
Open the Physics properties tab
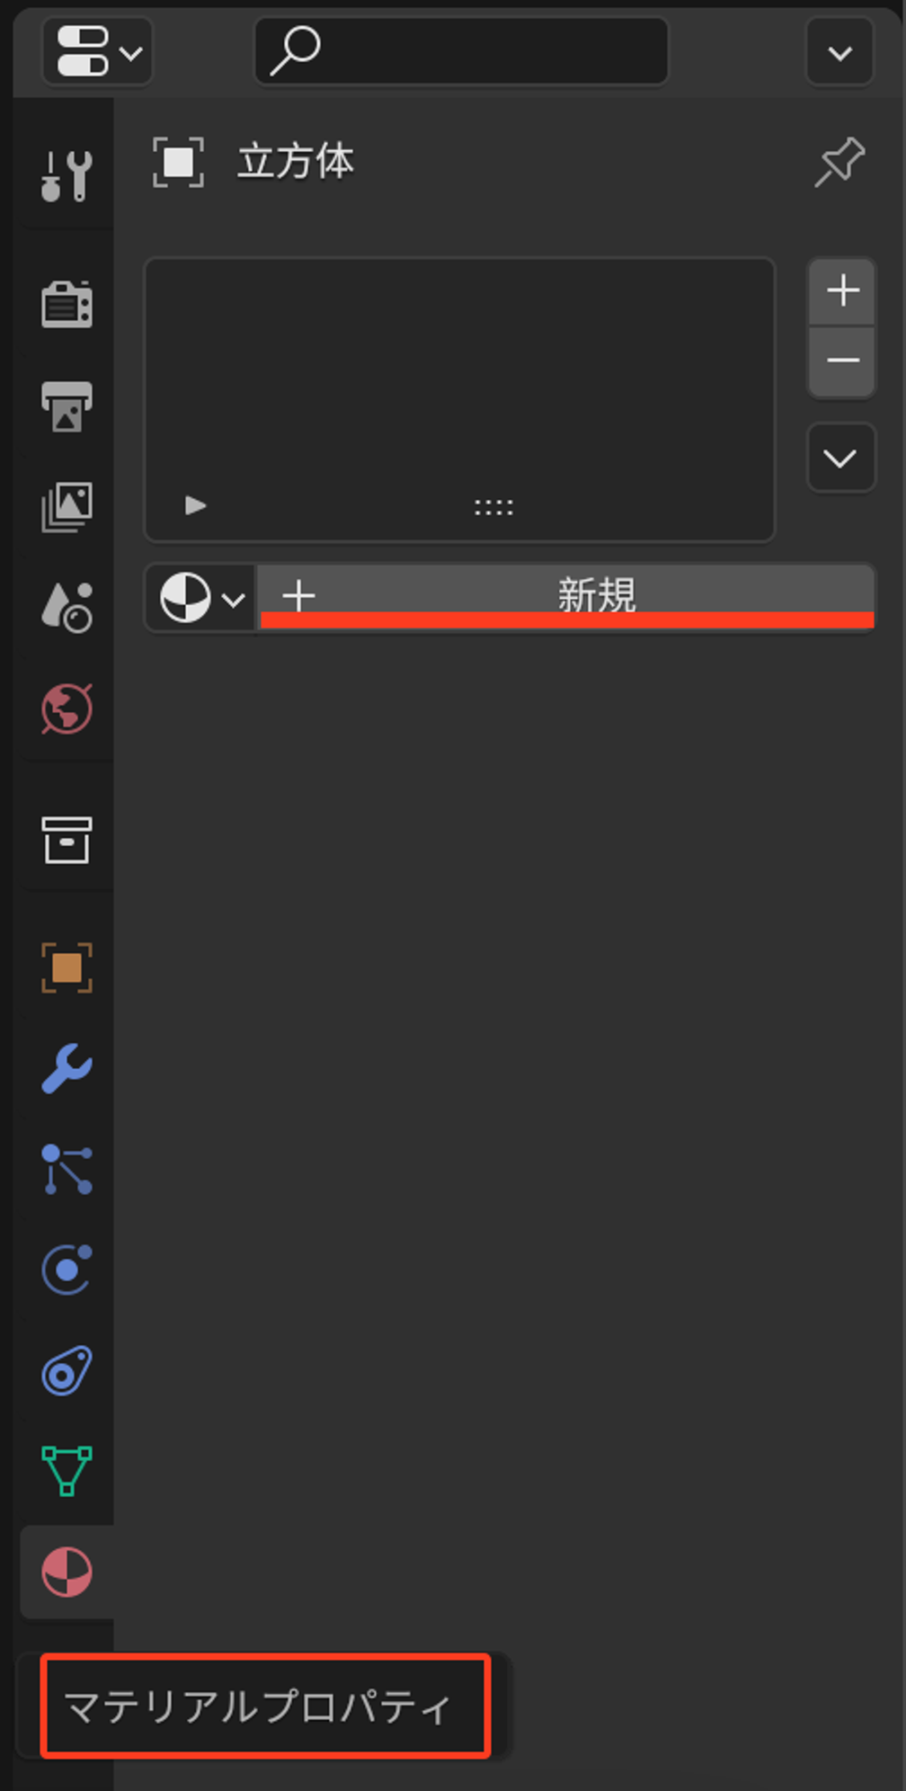click(x=67, y=1270)
